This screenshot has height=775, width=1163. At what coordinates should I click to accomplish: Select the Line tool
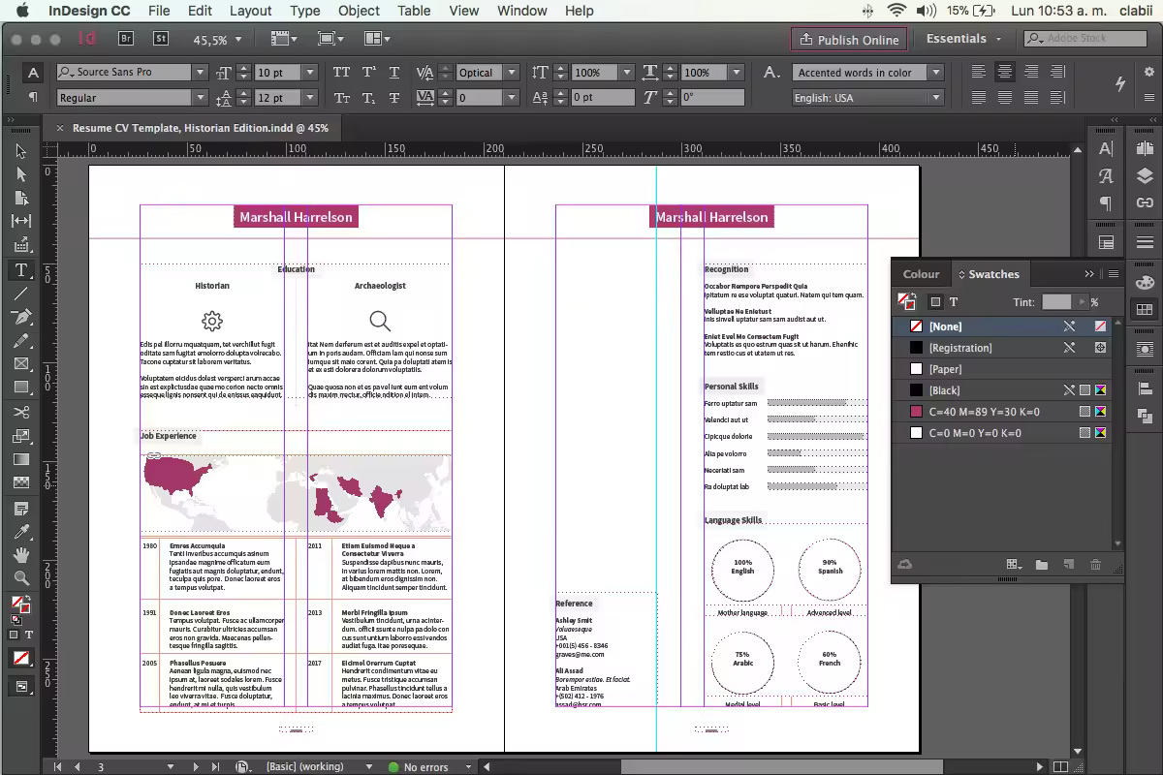pyautogui.click(x=21, y=294)
